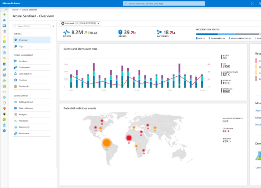261x188 pixels.
Task: Click the Logs icon in sidebar
Action: [x=16, y=46]
